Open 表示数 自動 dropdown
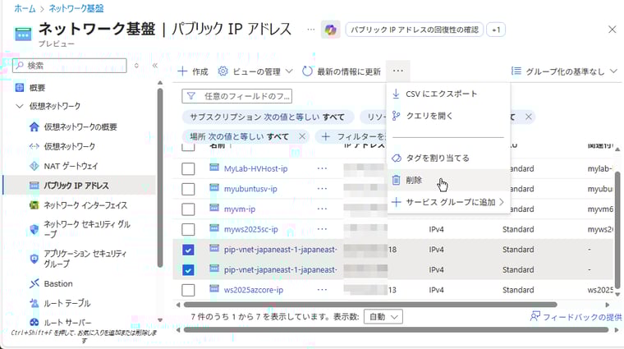Screen dimensions: 624x349 click(x=383, y=317)
